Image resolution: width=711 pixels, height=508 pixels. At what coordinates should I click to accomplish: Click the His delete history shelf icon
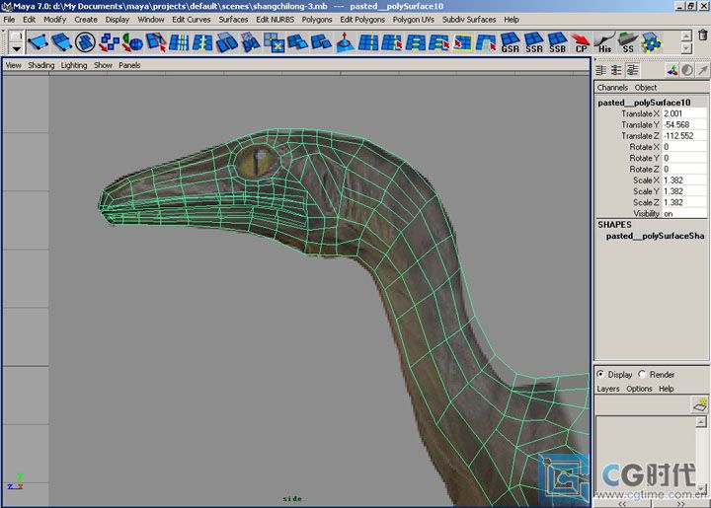click(x=604, y=43)
